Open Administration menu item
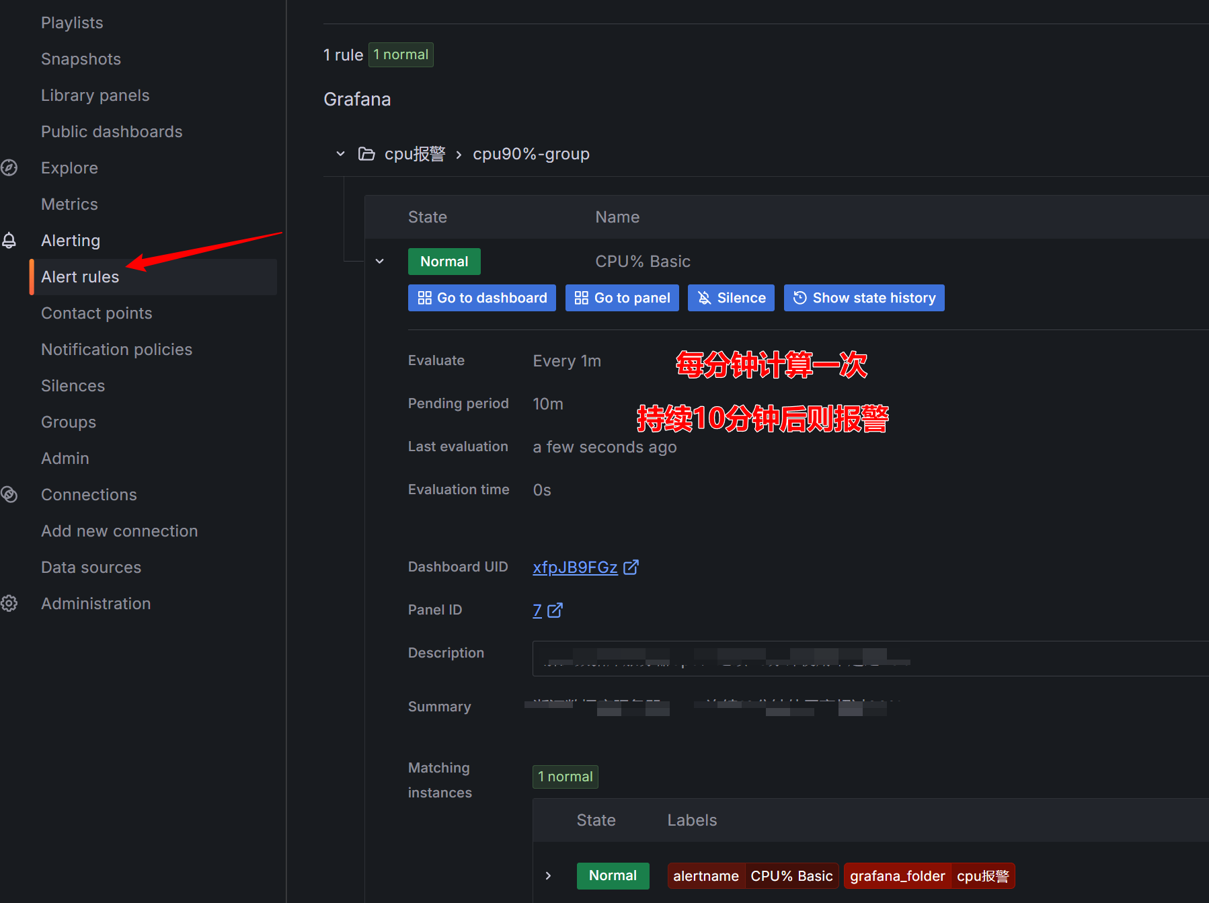The width and height of the screenshot is (1209, 903). tap(95, 603)
